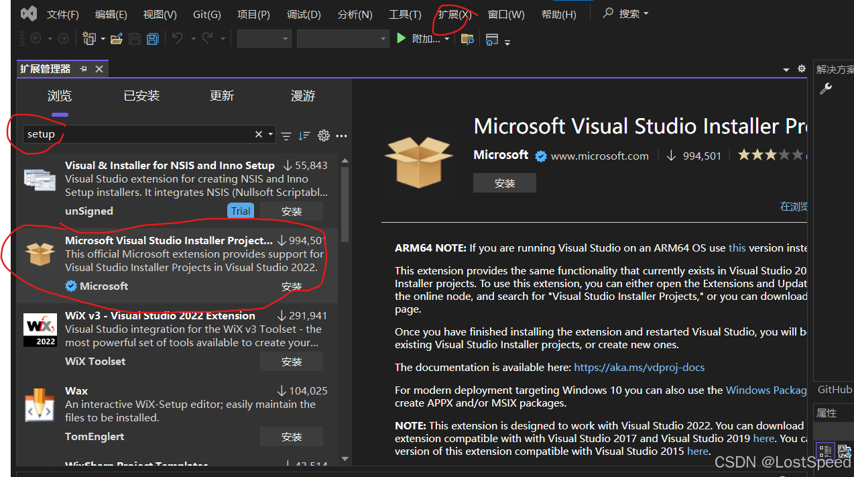The image size is (854, 477).
Task: Open the 编辑(E) menu
Action: point(111,14)
